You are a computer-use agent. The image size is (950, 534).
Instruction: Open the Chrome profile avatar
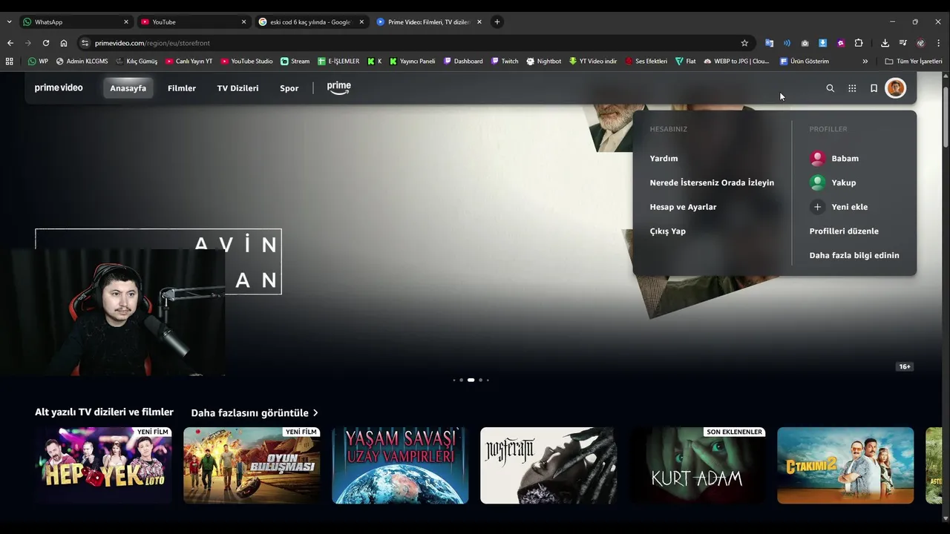pyautogui.click(x=920, y=43)
